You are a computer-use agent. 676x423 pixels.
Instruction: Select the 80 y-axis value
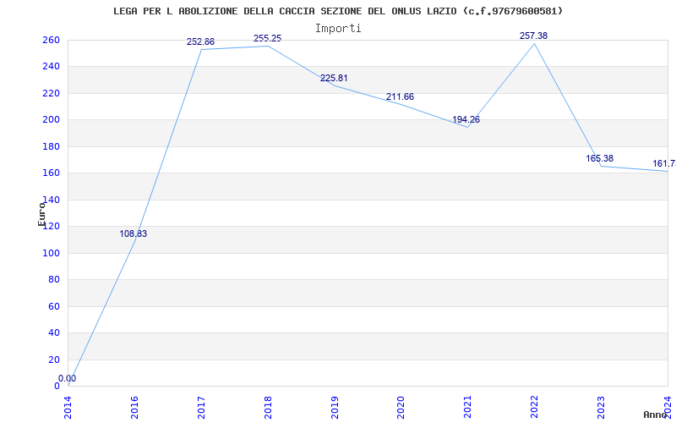coord(53,280)
